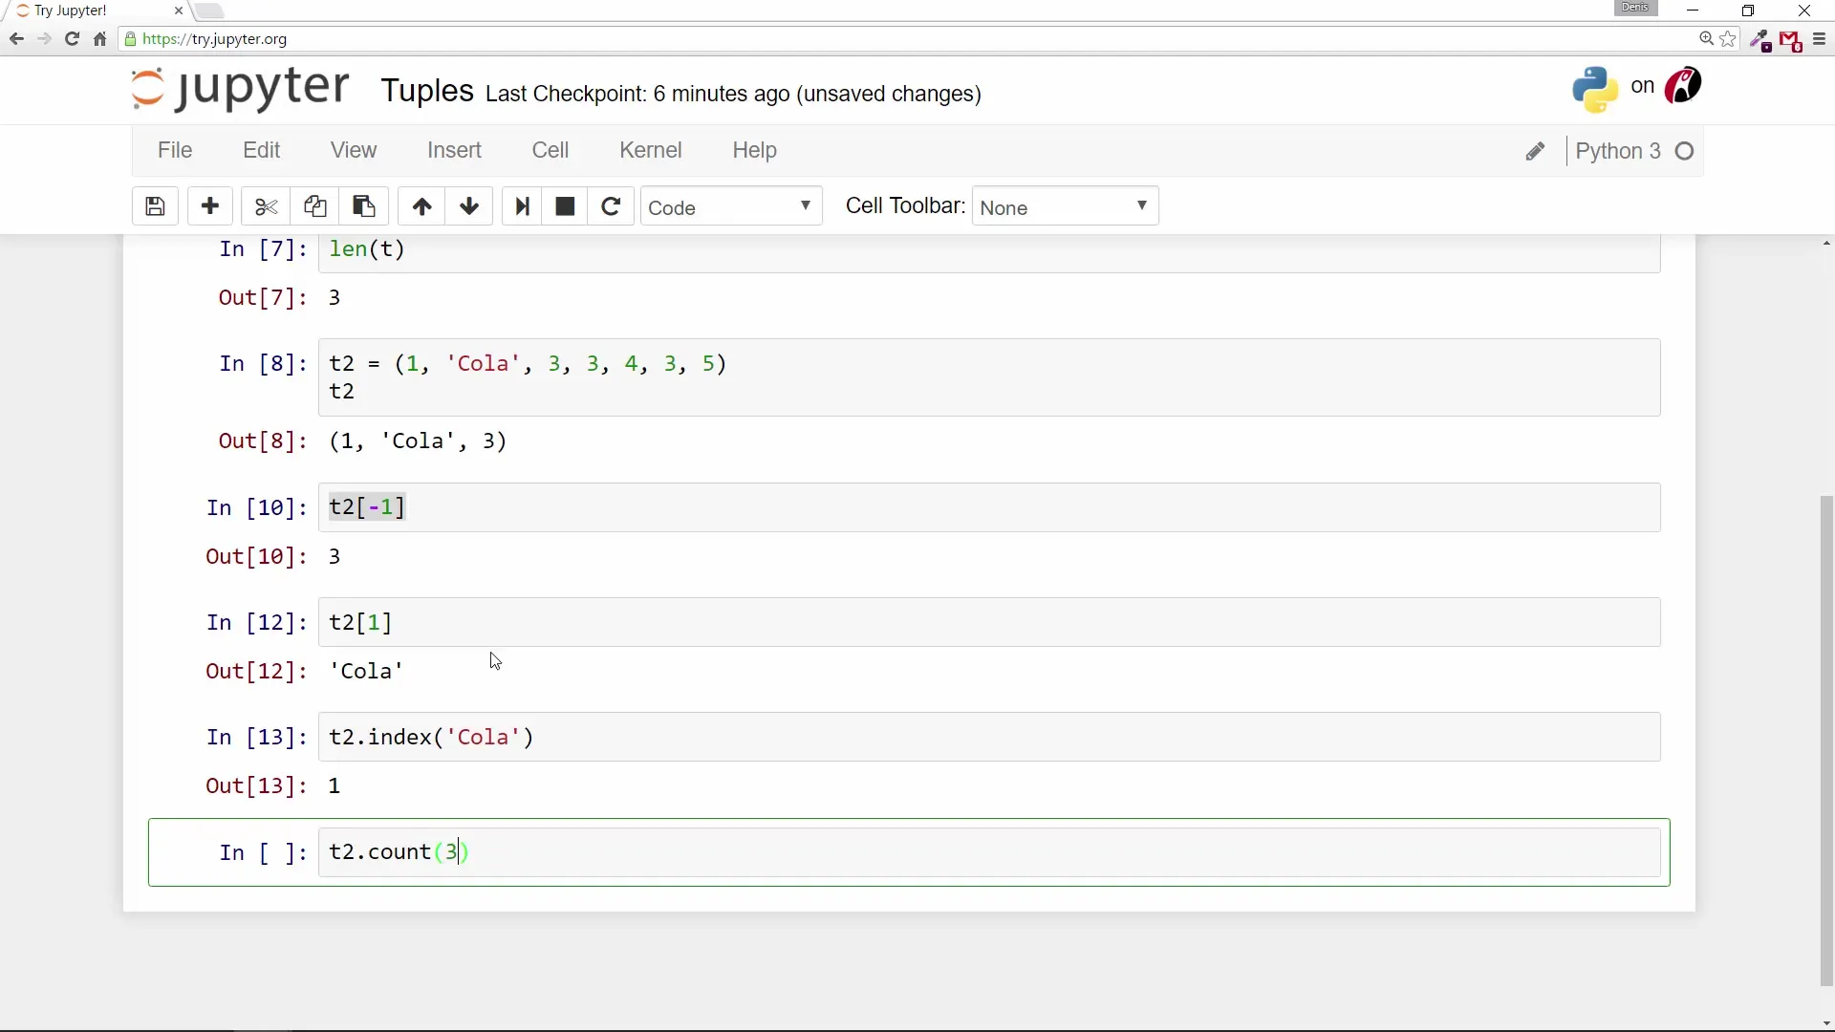1835x1032 pixels.
Task: Restart the kernel icon
Action: tap(611, 206)
